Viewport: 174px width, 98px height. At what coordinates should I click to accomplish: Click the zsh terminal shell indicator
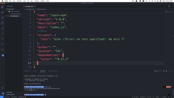(x=156, y=71)
